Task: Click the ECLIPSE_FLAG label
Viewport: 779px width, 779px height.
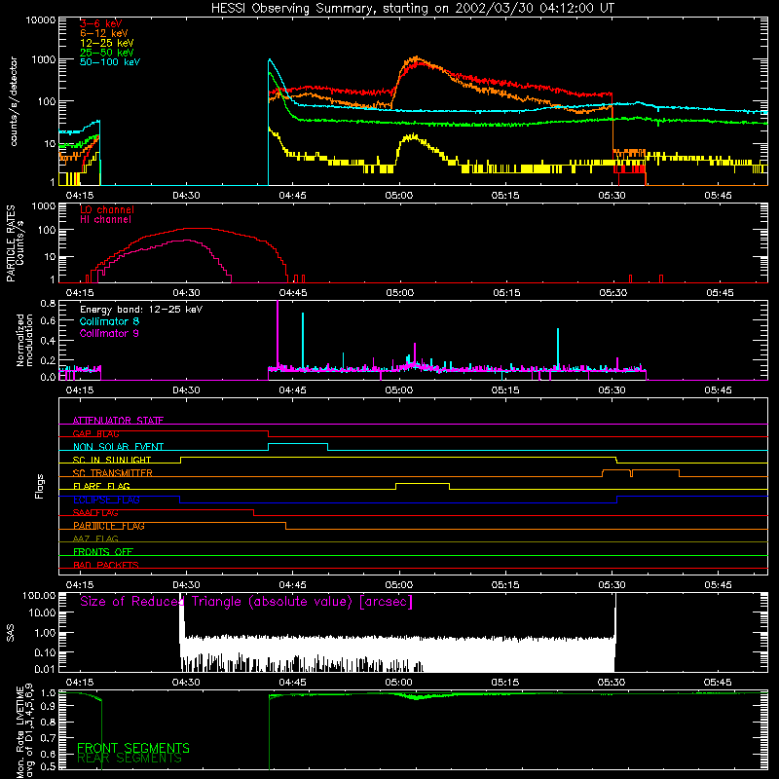Action: [106, 500]
